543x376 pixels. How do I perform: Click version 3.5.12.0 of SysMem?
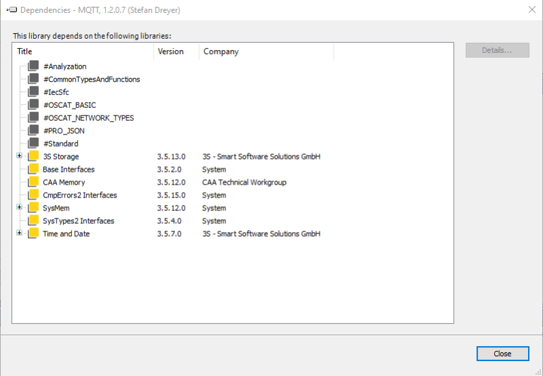click(x=171, y=208)
